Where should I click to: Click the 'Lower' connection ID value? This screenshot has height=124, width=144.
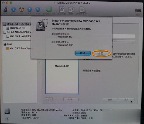pos(36,118)
